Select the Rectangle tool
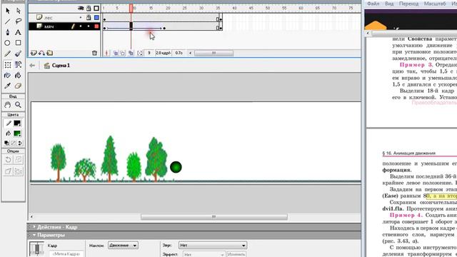457x257 pixels. click(19, 43)
